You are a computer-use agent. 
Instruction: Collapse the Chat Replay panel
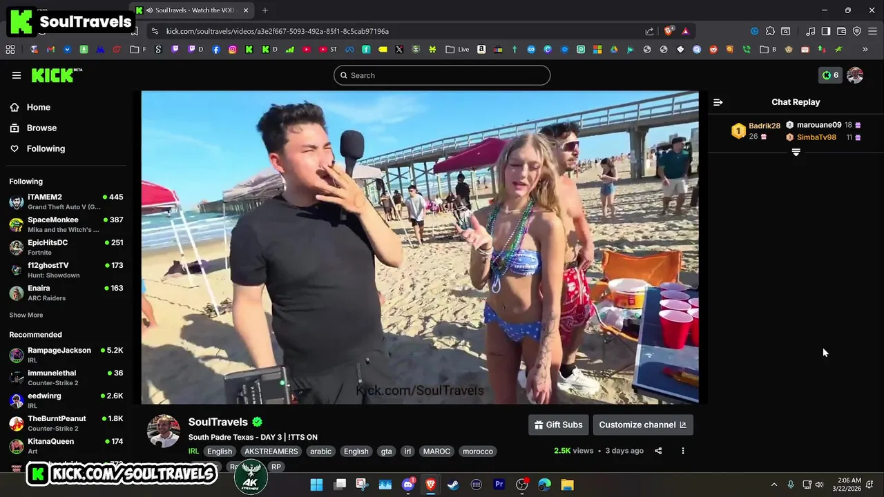[718, 102]
